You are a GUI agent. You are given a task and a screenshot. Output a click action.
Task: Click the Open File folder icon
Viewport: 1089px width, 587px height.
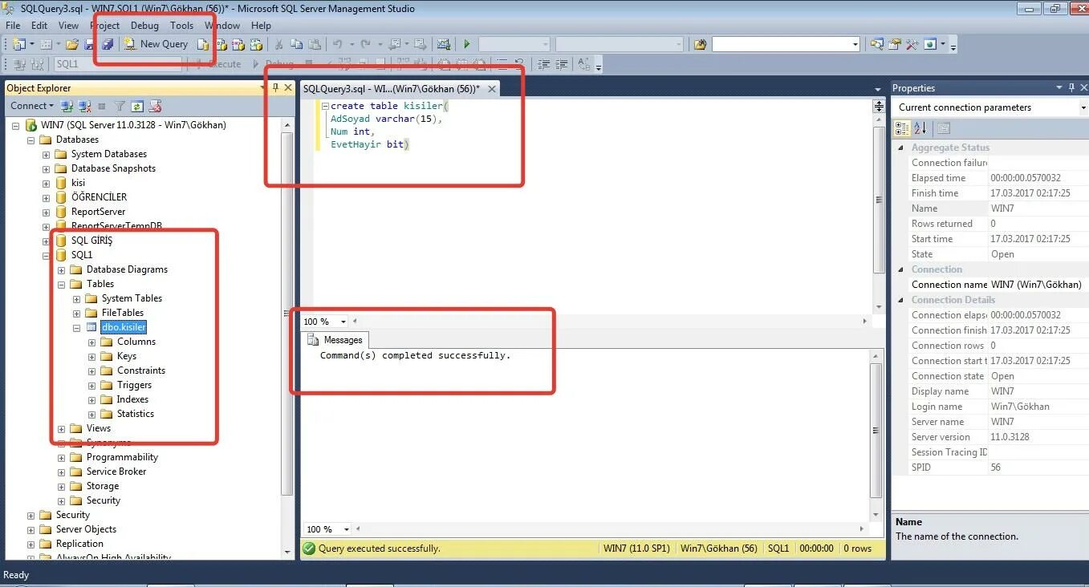(72, 44)
